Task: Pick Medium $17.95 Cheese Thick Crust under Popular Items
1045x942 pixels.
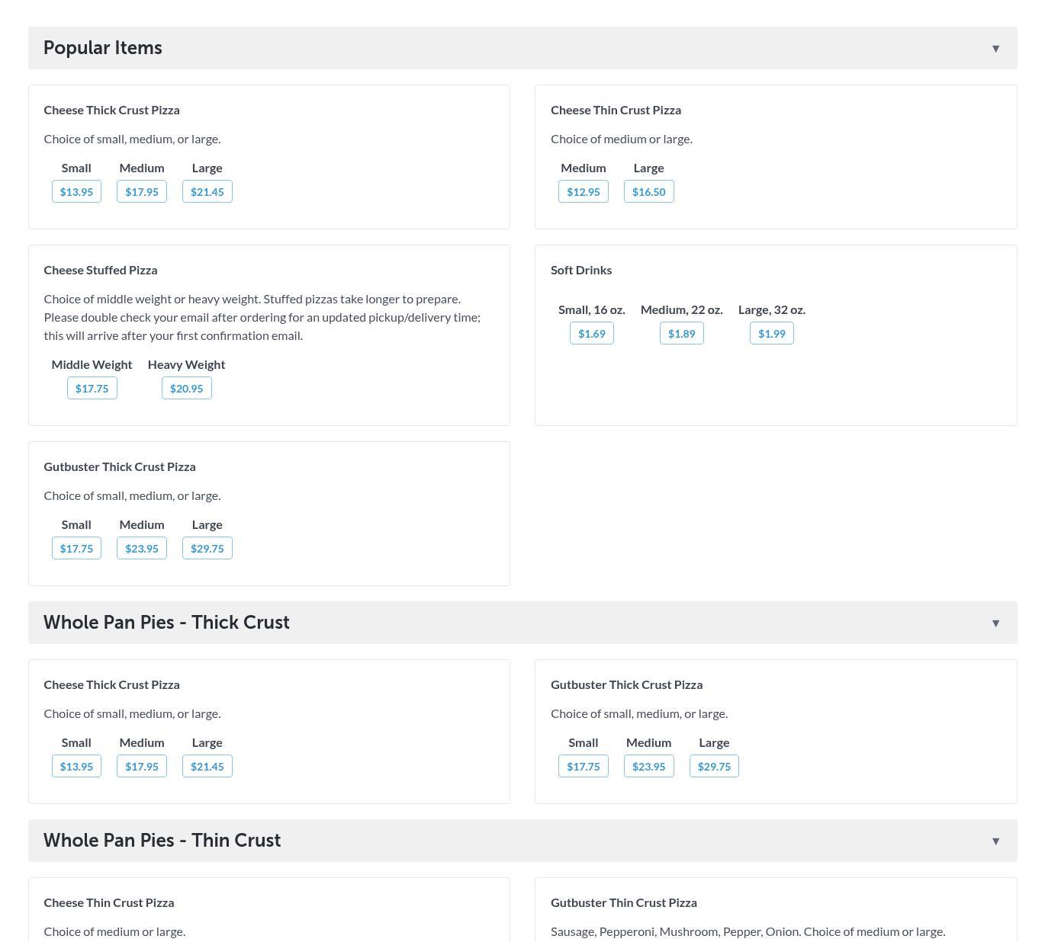Action: 142,192
